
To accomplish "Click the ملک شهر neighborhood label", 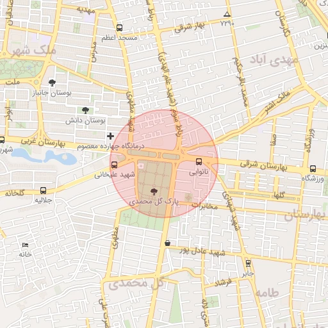I will [34, 51].
